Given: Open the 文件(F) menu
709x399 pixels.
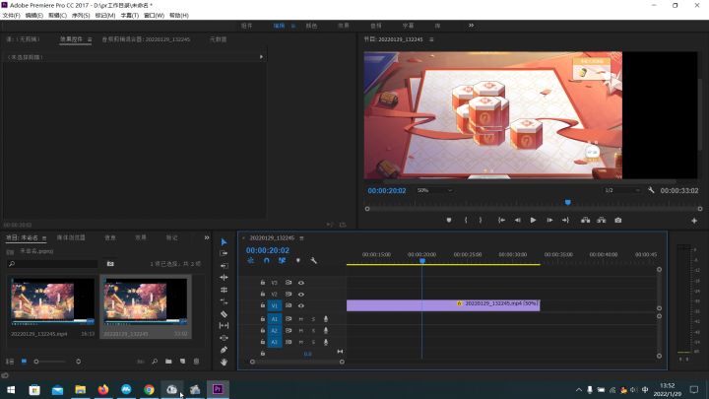Looking at the screenshot, I should 11,16.
